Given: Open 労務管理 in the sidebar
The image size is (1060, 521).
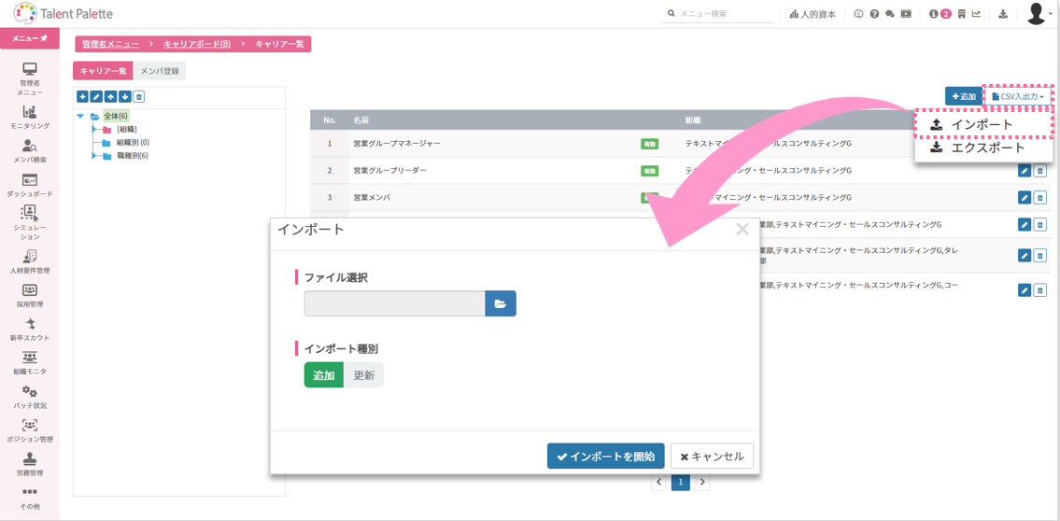Looking at the screenshot, I should (x=30, y=463).
